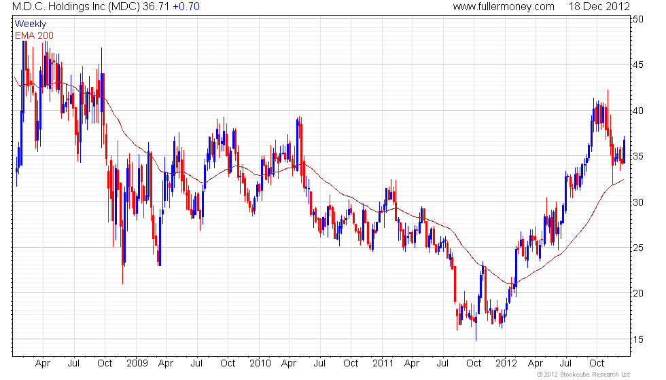Click the 50 price axis label
The width and height of the screenshot is (666, 380).
click(x=638, y=19)
